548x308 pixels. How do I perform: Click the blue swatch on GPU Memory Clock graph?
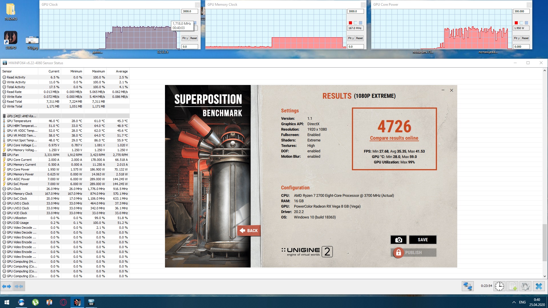(x=360, y=23)
